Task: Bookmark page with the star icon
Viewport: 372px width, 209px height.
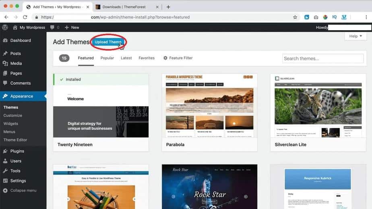Action: [295, 17]
